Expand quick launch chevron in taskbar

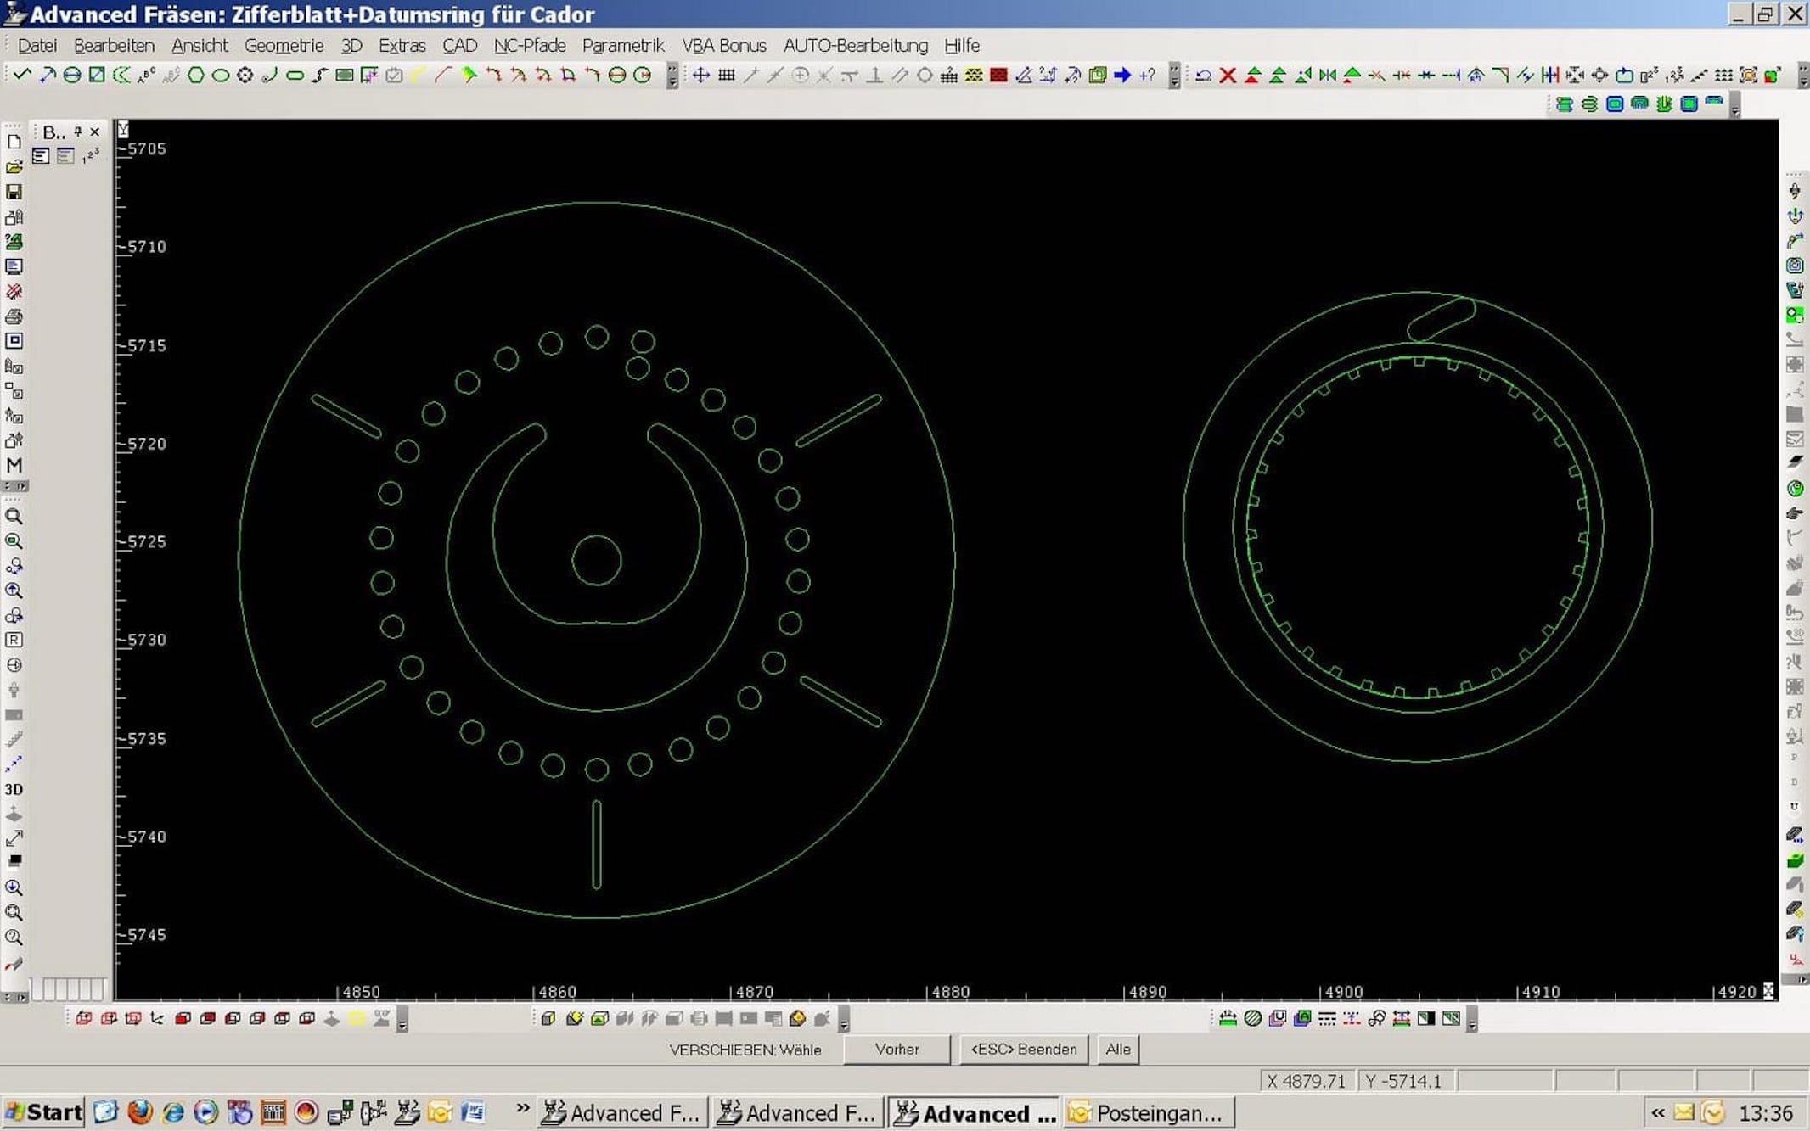523,1108
